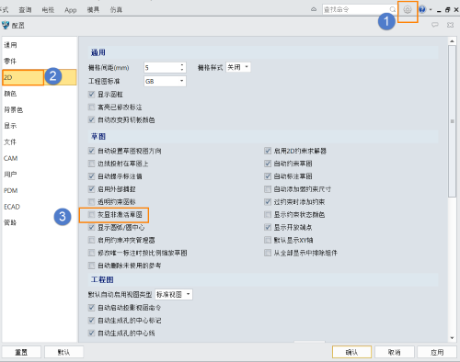Click the vertical scrollbar down arrow
Viewport: 460px width, 362px height.
click(x=452, y=338)
